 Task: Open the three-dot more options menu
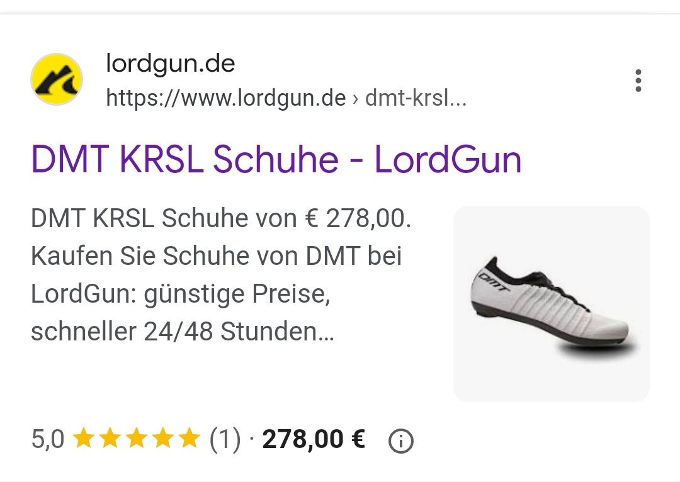point(638,81)
